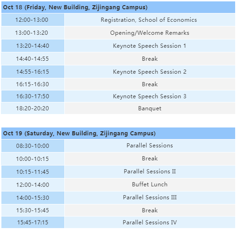Click the first Parallel Sessions entry
The image size is (237, 229).
pyautogui.click(x=150, y=146)
